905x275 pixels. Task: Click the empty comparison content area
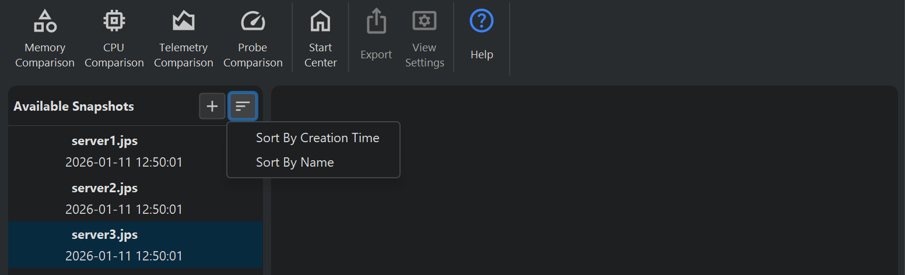583,186
